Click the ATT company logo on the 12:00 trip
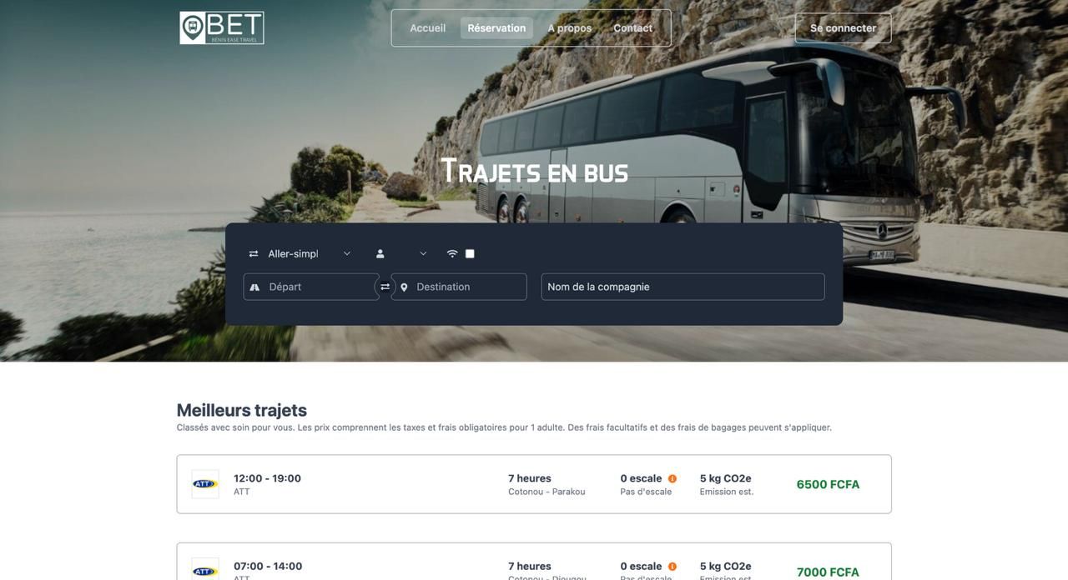This screenshot has width=1068, height=580. 205,484
